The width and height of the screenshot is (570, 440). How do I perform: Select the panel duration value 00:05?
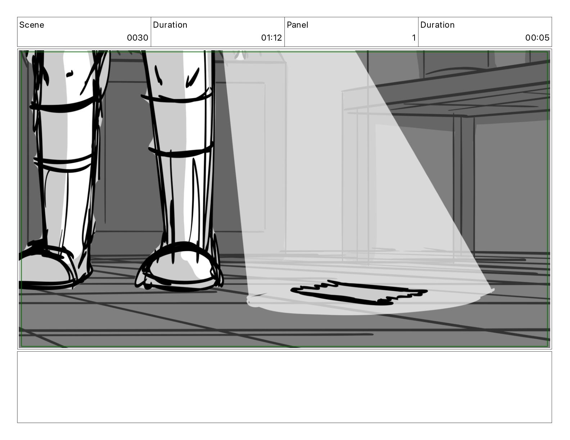click(x=537, y=38)
